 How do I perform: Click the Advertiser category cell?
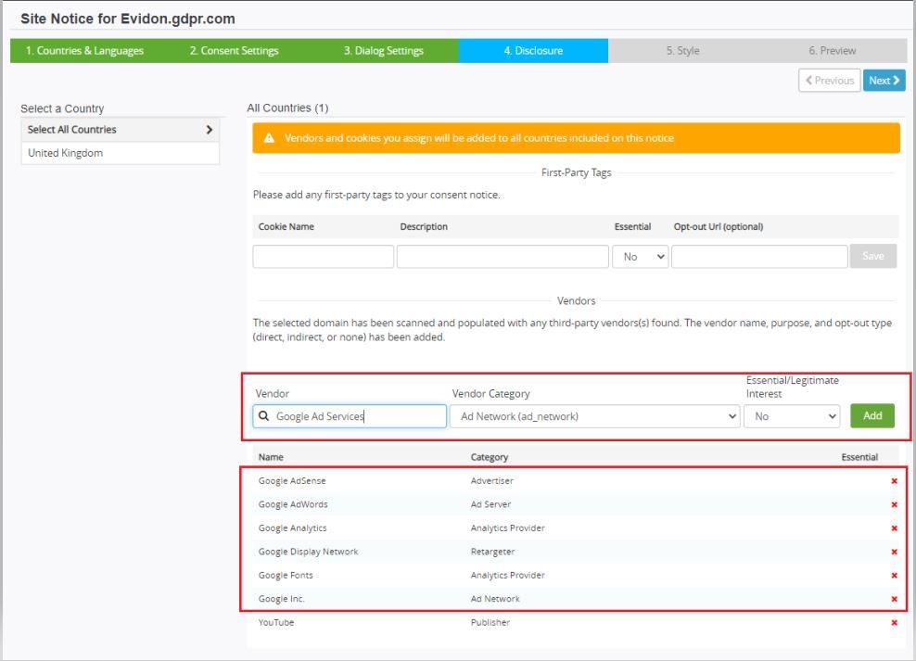(492, 480)
